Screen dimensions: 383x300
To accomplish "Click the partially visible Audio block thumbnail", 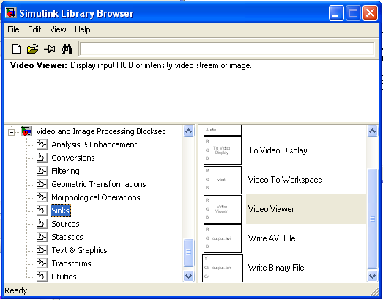I will [223, 130].
